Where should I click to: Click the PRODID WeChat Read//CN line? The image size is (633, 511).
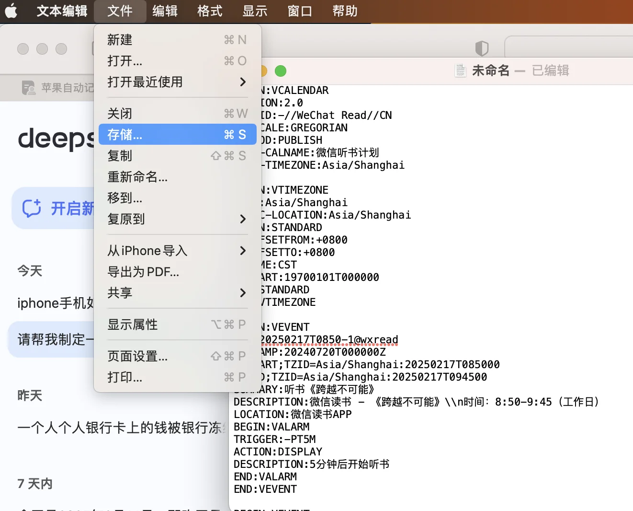327,115
